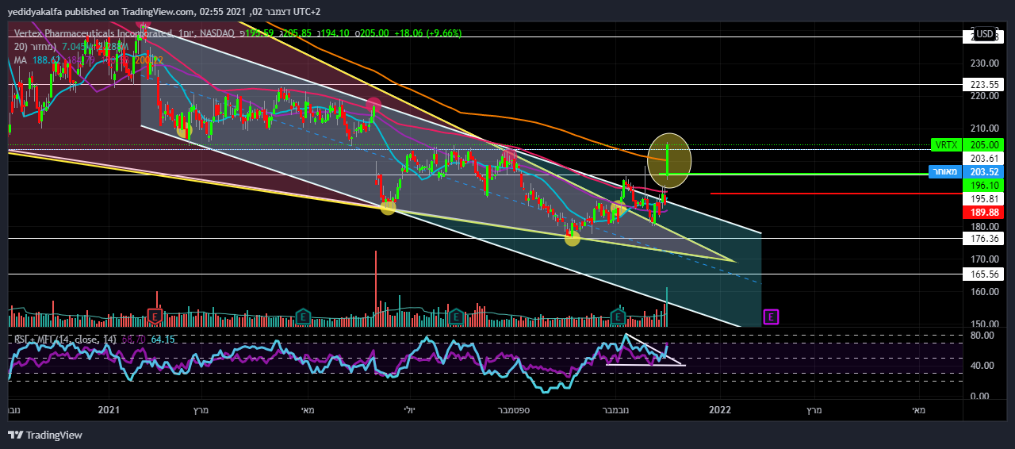1015x449 pixels.
Task: Select the green 196.10 price label
Action: pyautogui.click(x=984, y=185)
